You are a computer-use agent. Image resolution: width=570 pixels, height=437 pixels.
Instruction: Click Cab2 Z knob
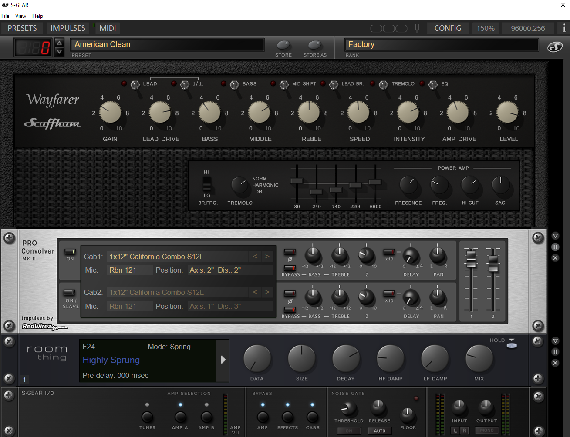pos(367,297)
